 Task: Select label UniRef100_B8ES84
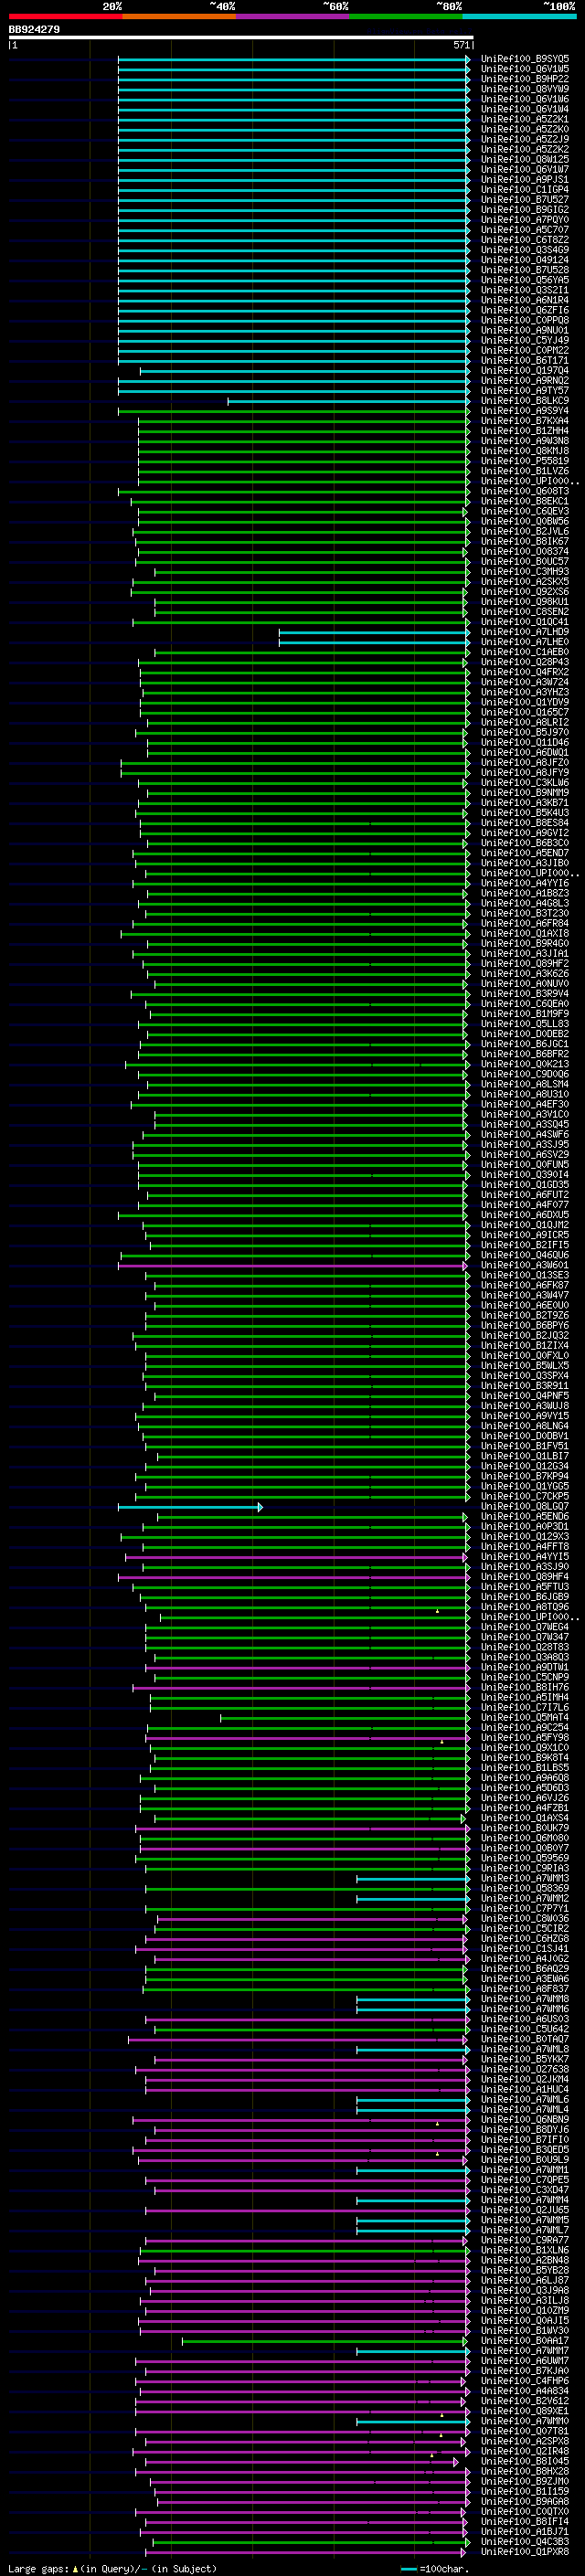[x=525, y=823]
